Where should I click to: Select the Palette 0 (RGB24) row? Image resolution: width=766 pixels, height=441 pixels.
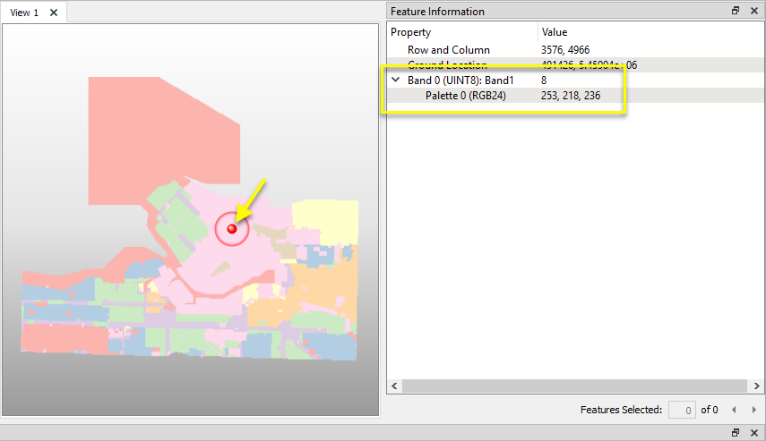[x=465, y=96]
